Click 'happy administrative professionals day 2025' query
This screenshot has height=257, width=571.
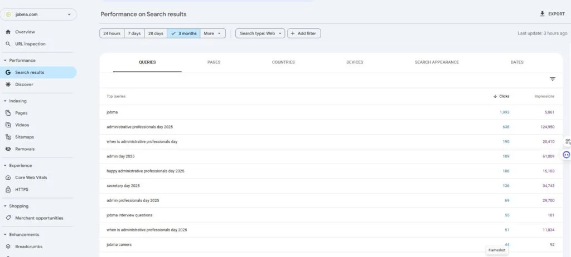click(146, 171)
